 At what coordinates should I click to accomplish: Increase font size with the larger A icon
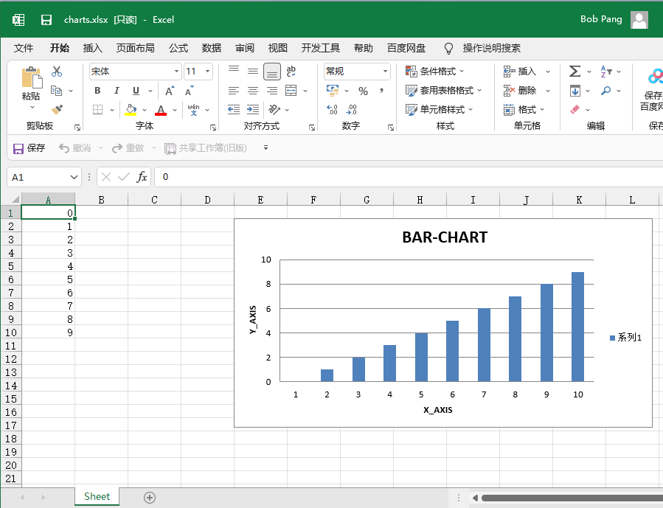[170, 91]
